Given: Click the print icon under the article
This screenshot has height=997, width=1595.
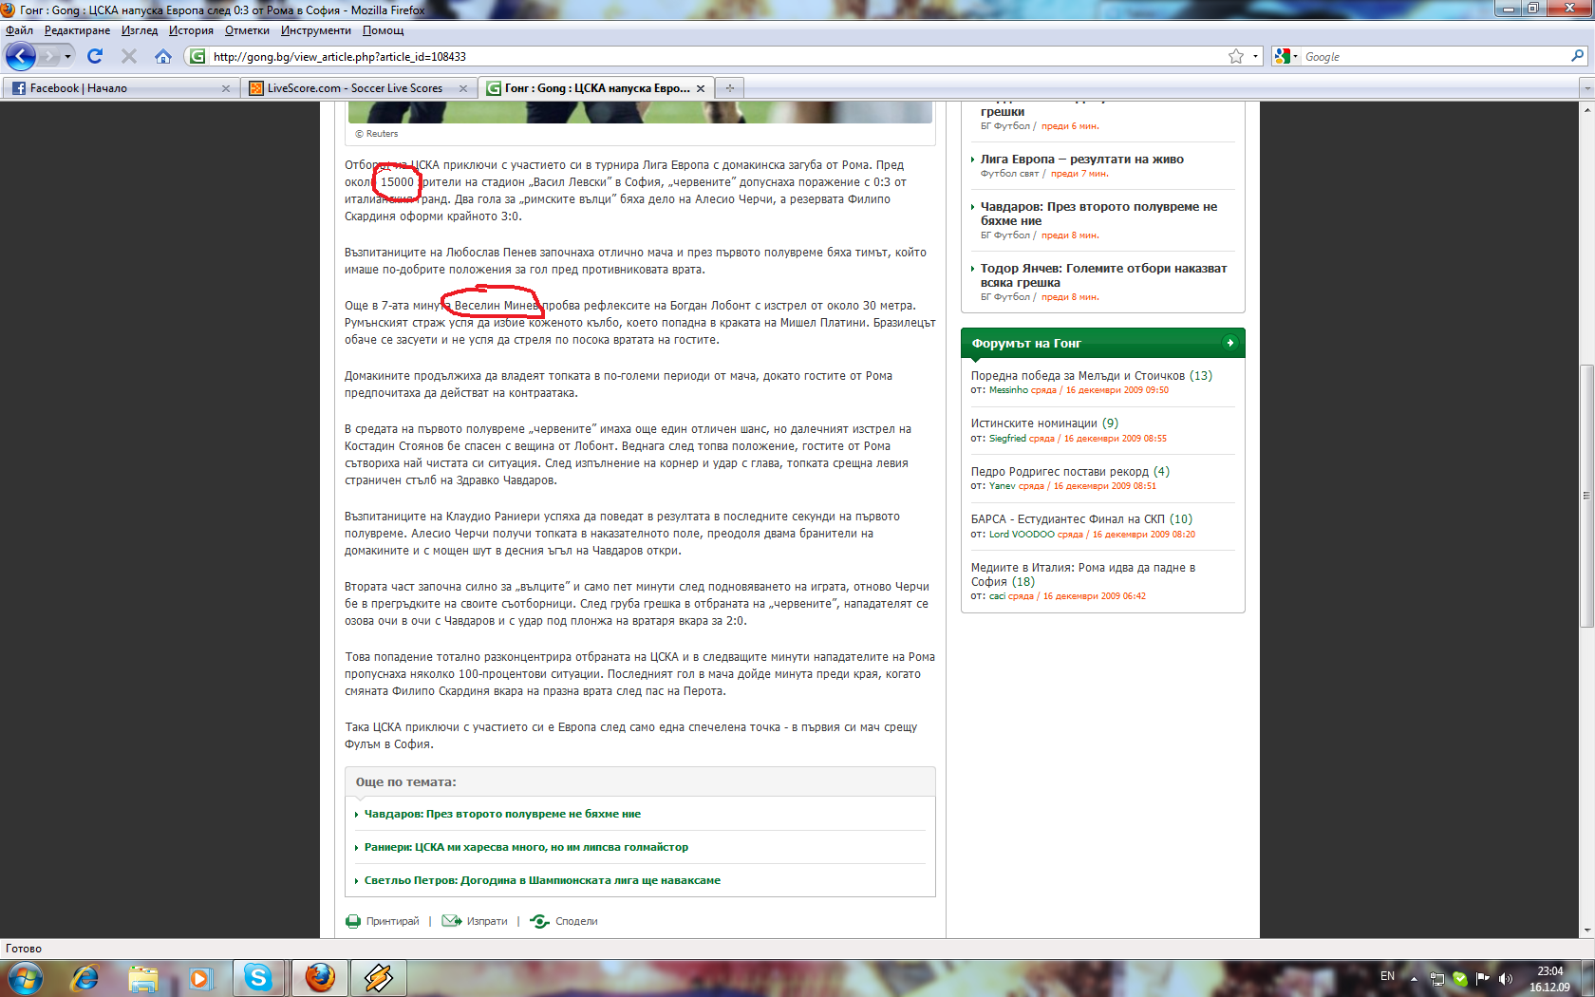Looking at the screenshot, I should (353, 921).
